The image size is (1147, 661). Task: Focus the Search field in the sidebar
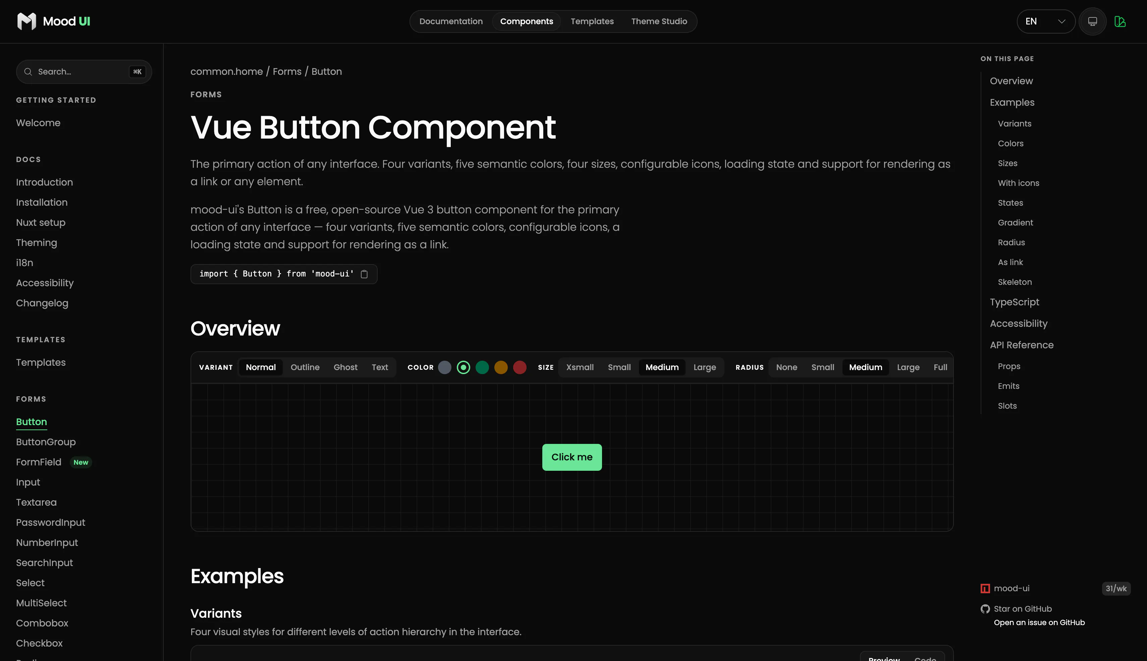84,72
